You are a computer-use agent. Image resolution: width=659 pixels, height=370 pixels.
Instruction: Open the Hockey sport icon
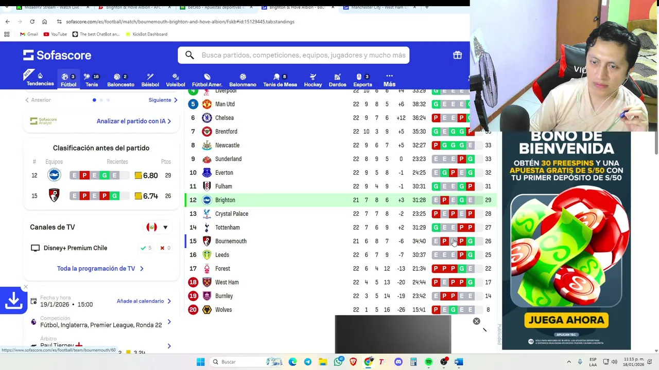point(313,80)
